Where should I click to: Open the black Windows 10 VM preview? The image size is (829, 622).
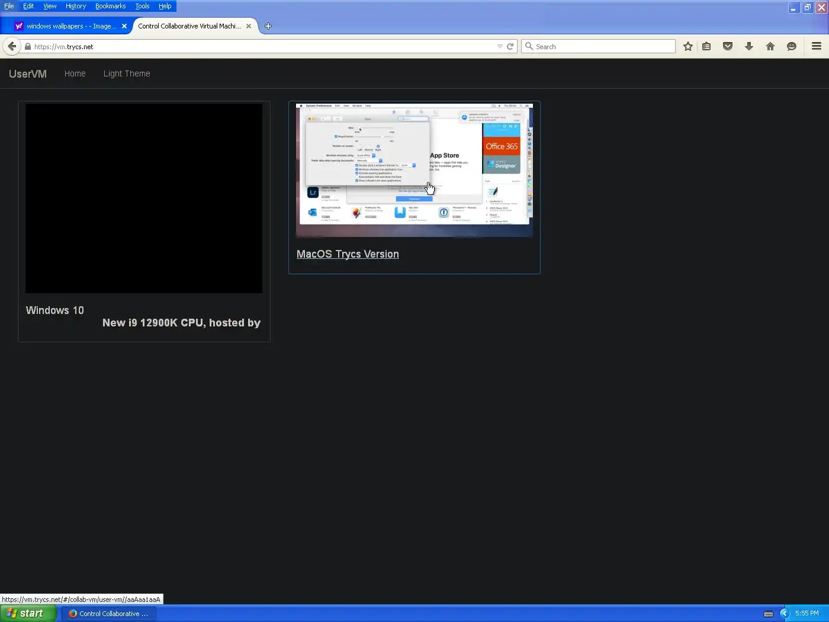(144, 198)
